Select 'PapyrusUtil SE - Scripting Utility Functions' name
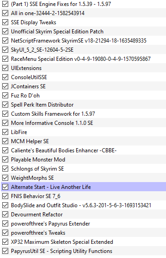This screenshot has height=258, width=166. [x=62, y=251]
